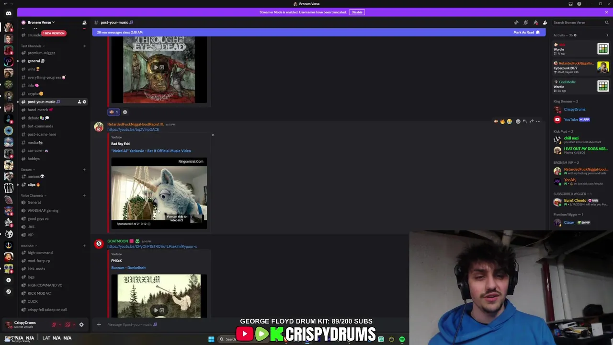Open Cyberpunk 2077 activity card
This screenshot has height=345, width=613.
pyautogui.click(x=580, y=67)
